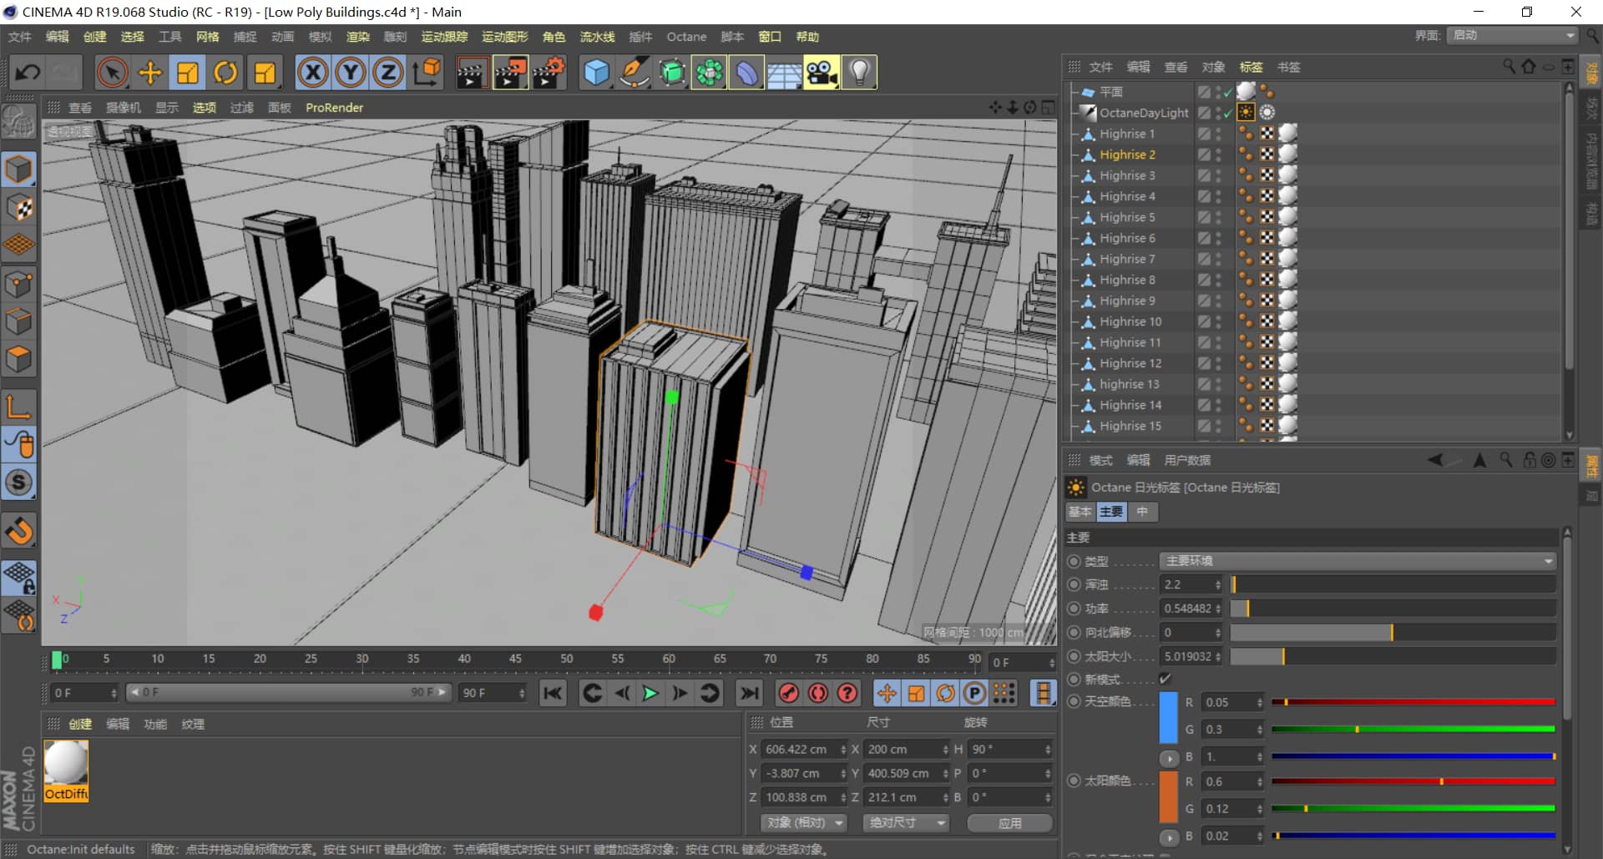Click position X field 606.422 cm
1603x859 pixels.
click(802, 750)
